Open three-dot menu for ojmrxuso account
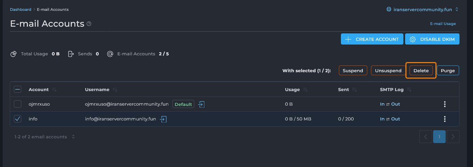Image resolution: width=473 pixels, height=167 pixels. (445, 104)
